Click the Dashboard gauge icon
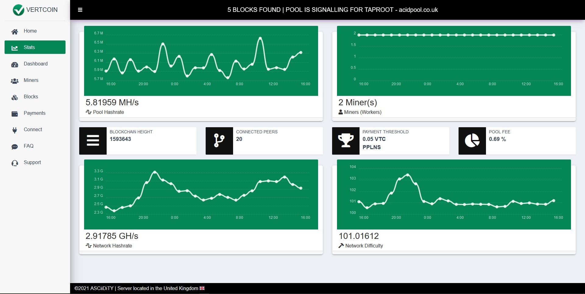 point(15,64)
